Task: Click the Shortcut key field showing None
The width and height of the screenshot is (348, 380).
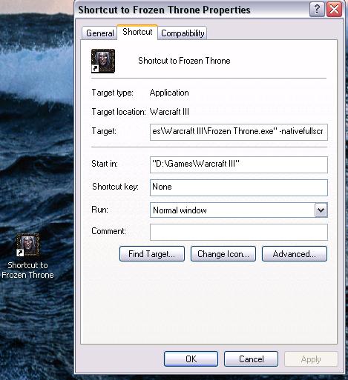Action: [x=239, y=187]
